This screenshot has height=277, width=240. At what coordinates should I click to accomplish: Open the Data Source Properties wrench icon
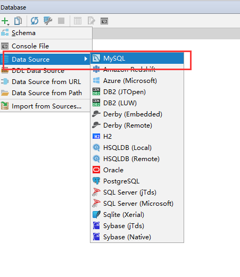click(x=48, y=21)
